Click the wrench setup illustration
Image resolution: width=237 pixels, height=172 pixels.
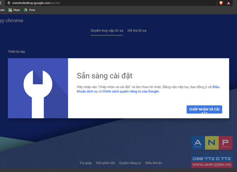38,88
